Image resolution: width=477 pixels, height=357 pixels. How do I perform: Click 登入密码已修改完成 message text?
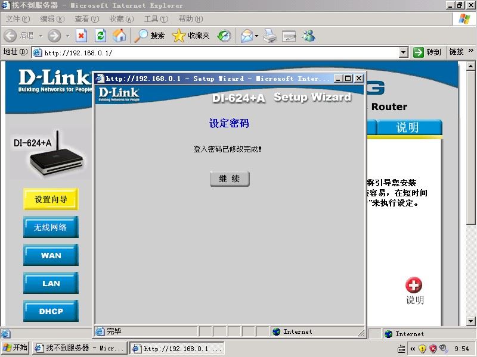point(228,149)
